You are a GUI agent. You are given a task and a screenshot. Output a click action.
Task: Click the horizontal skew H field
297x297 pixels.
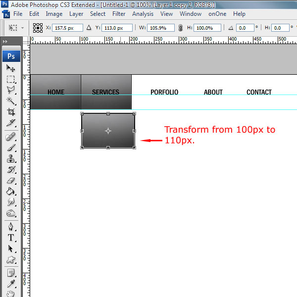click(280, 28)
